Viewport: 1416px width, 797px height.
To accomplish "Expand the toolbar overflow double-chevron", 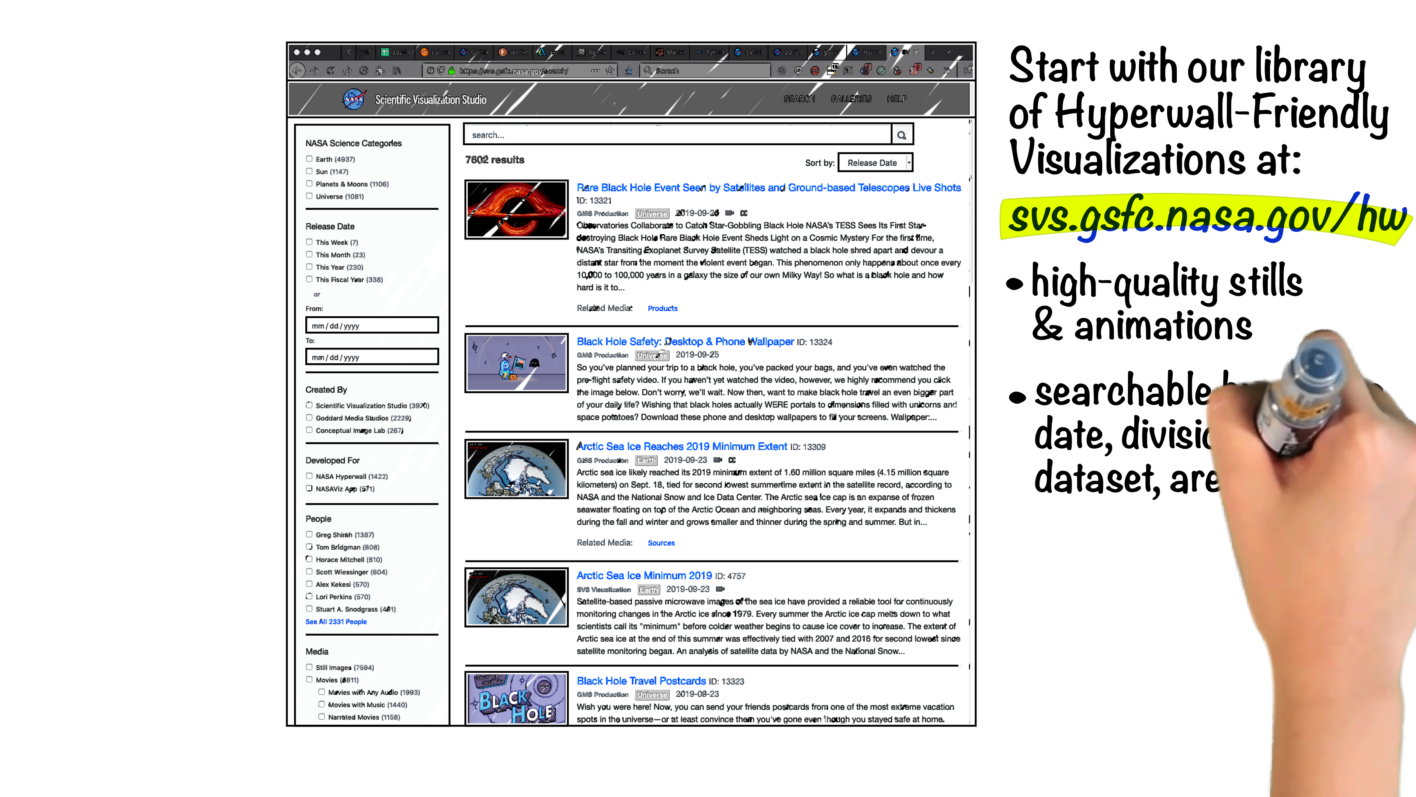I will point(947,70).
